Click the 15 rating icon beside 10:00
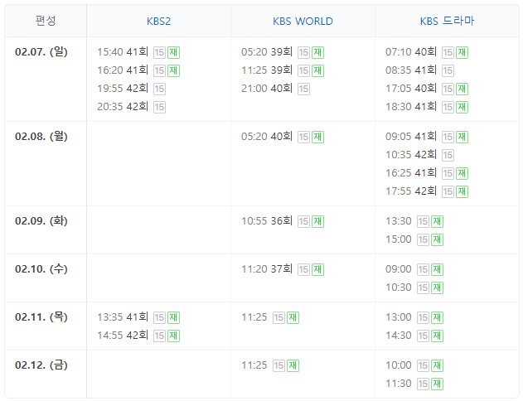Viewport: 523px width, 401px height. pos(423,365)
